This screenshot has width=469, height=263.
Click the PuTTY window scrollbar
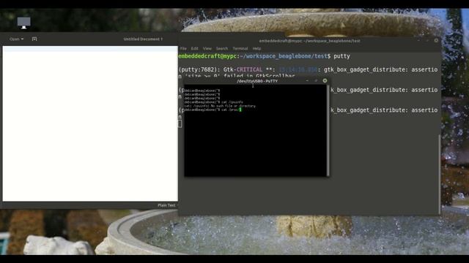(x=328, y=131)
